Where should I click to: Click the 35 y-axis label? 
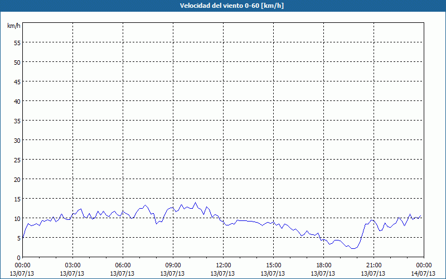(x=17, y=121)
